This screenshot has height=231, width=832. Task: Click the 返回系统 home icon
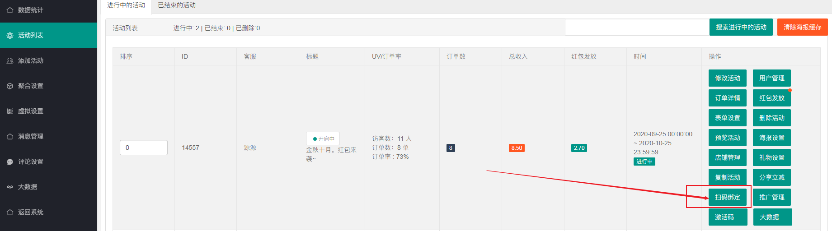click(x=10, y=212)
